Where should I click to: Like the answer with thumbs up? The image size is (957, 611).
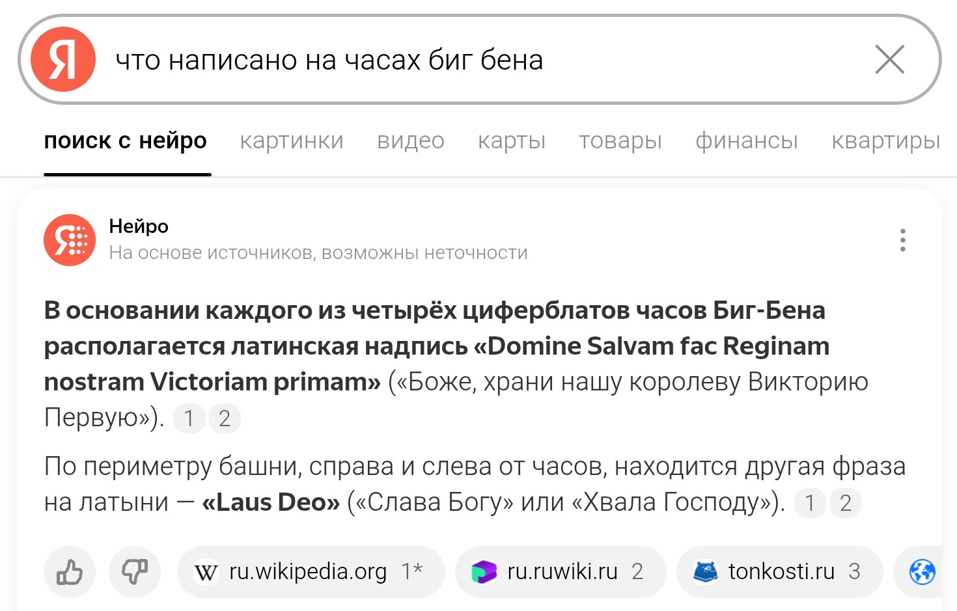[70, 572]
